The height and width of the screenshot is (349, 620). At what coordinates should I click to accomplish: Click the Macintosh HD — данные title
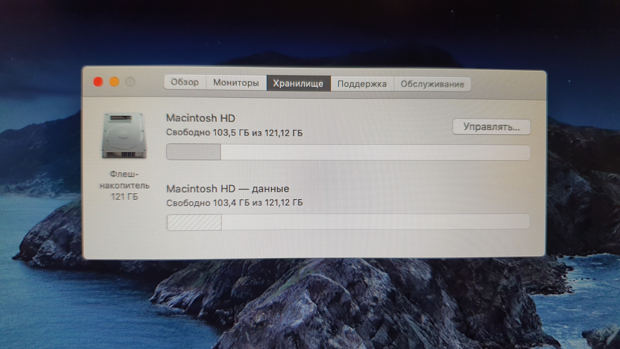[x=228, y=189]
